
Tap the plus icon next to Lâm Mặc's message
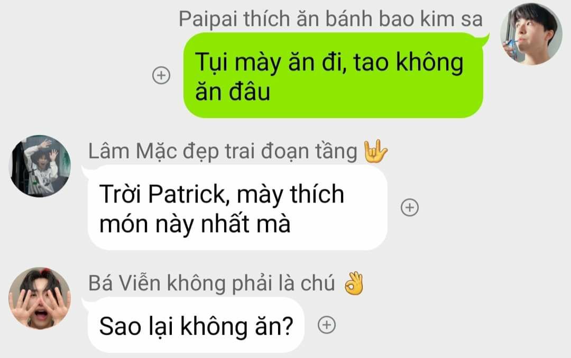[410, 207]
